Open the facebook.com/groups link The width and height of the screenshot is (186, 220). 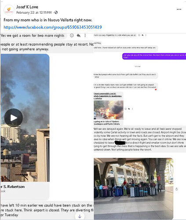click(53, 27)
